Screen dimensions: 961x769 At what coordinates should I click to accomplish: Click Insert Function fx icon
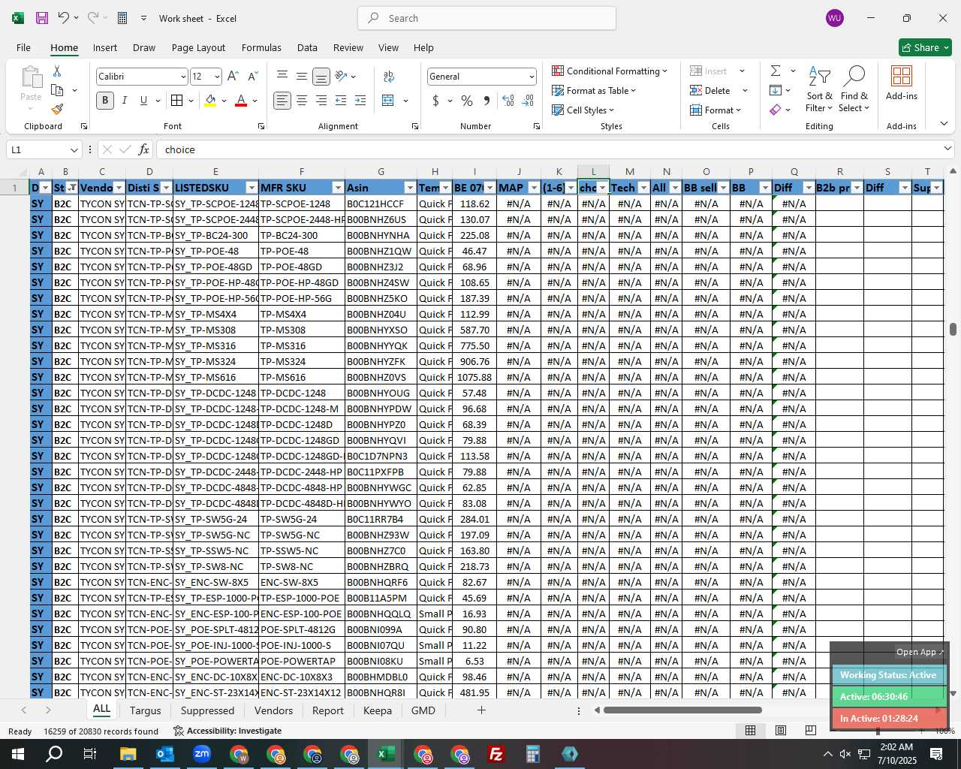pos(144,149)
